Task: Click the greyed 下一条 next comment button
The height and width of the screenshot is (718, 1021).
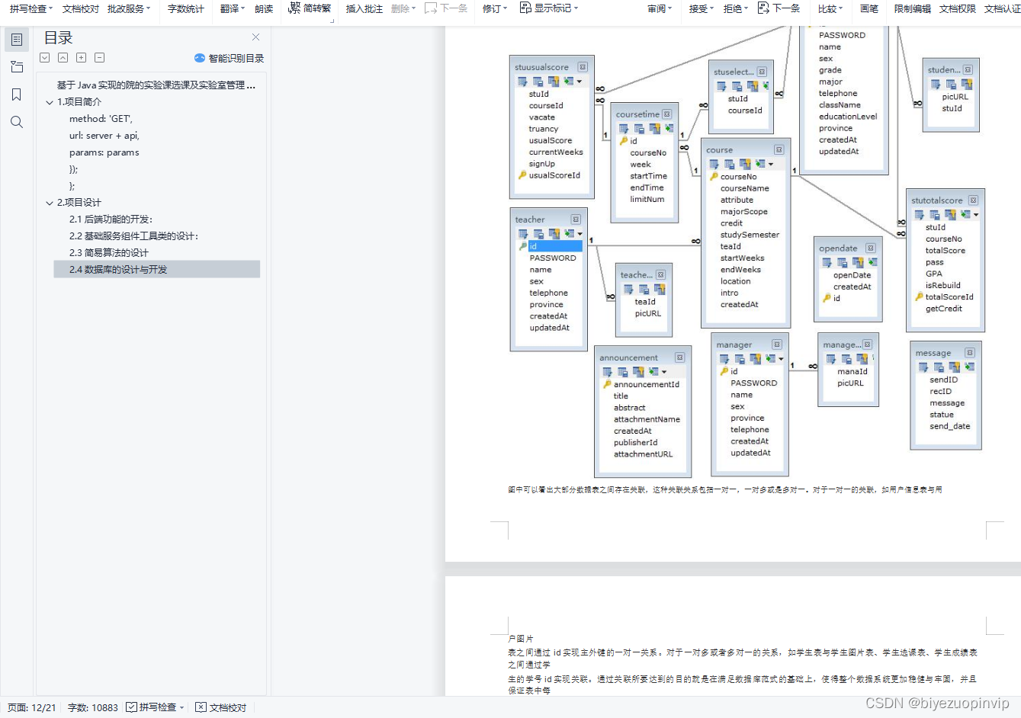Action: tap(446, 8)
